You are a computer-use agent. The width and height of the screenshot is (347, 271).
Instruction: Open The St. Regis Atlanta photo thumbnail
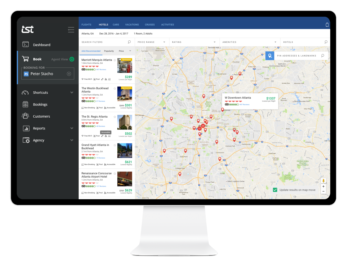click(x=125, y=122)
